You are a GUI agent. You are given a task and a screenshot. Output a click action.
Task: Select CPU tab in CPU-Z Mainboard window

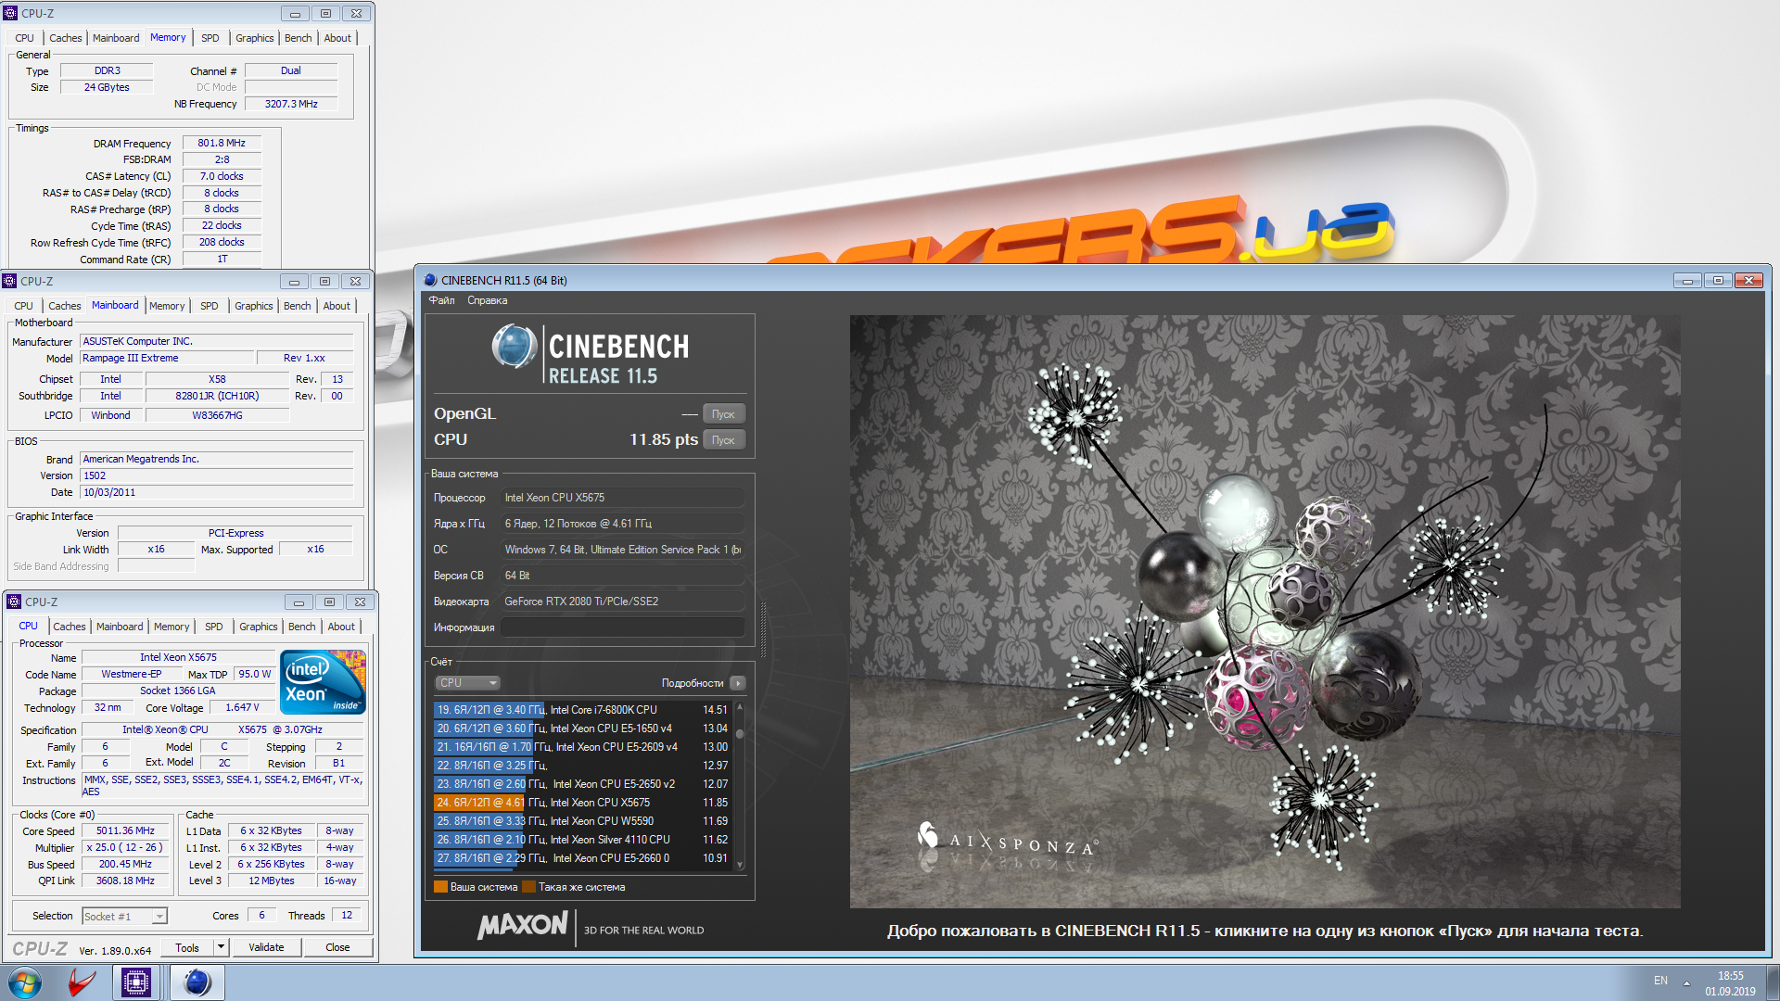pyautogui.click(x=23, y=306)
